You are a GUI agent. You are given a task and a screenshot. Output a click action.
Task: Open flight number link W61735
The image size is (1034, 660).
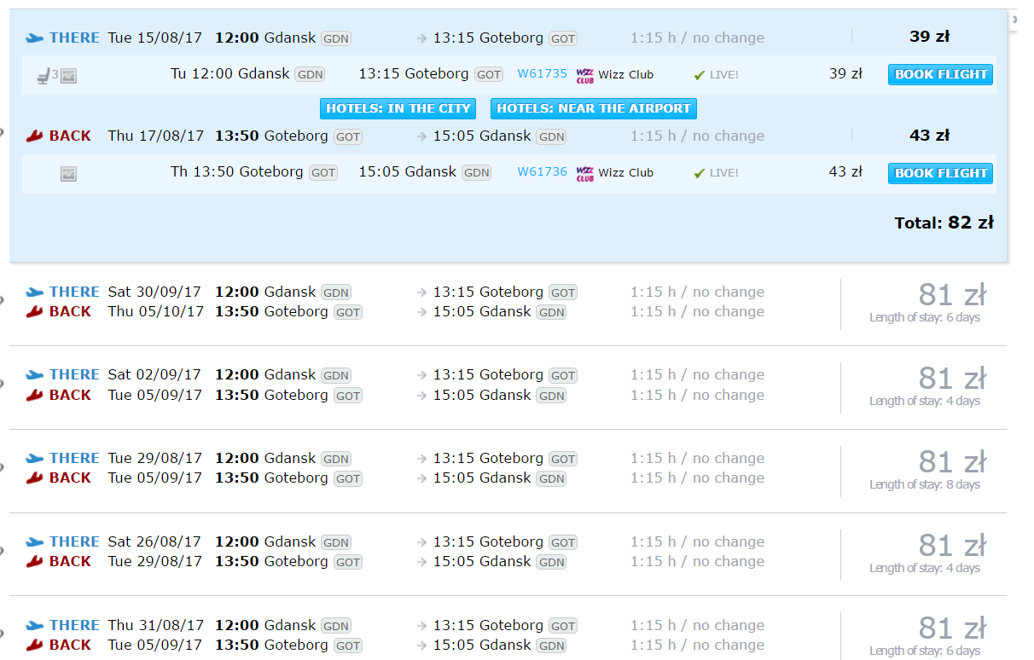click(x=542, y=74)
